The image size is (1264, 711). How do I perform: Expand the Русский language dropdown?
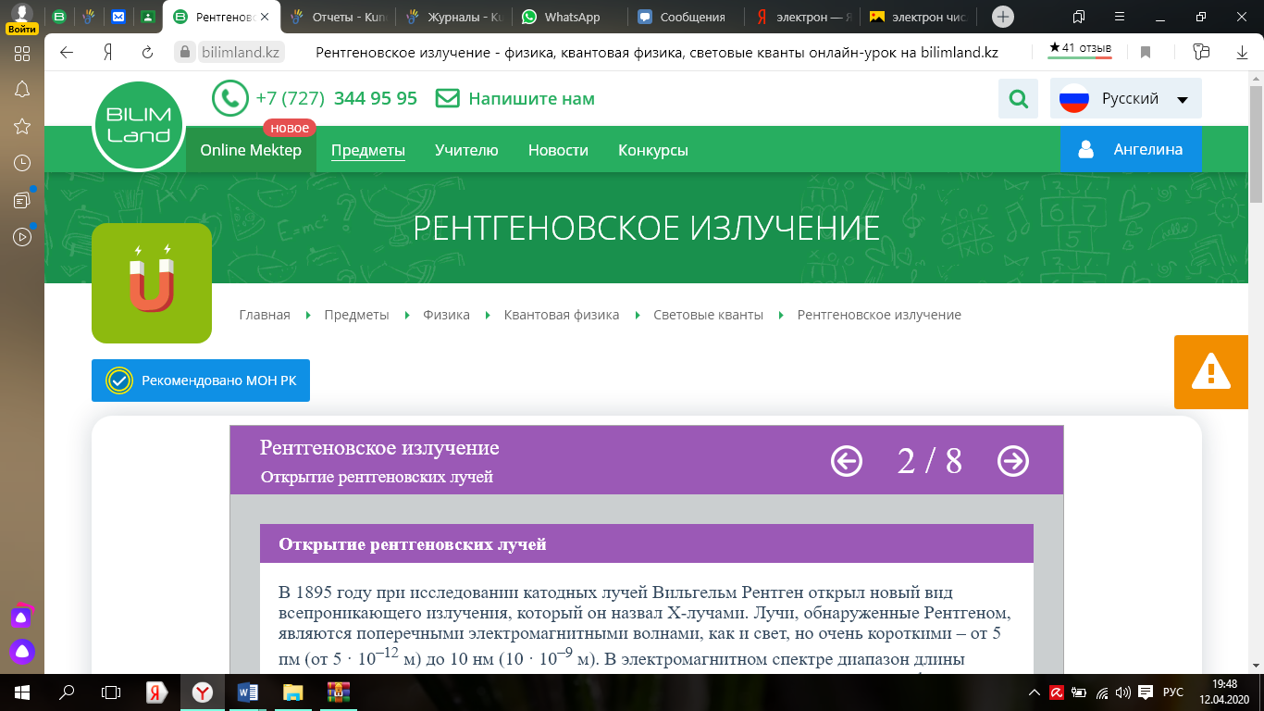[1126, 99]
